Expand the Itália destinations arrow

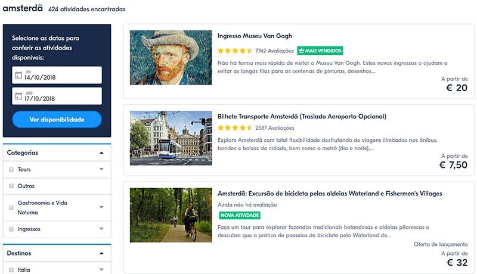coord(101,269)
